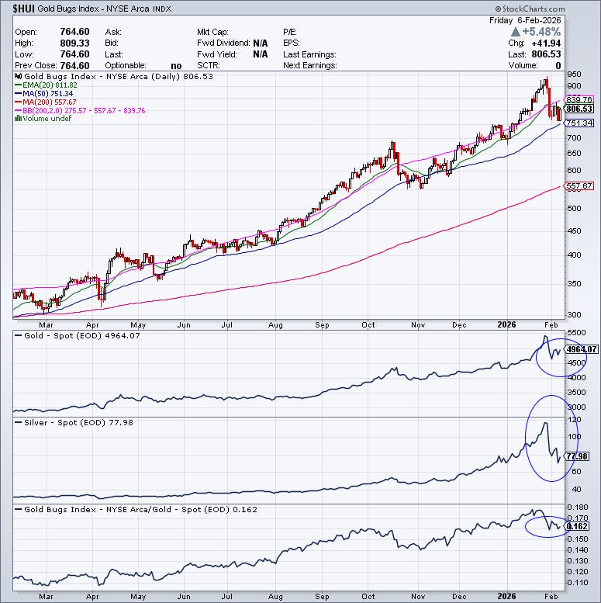This screenshot has height=603, width=601.
Task: Click the Next Earnings label
Action: click(309, 65)
